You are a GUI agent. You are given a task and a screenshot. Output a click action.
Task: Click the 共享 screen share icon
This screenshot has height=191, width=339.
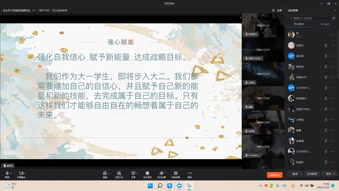[133, 173]
